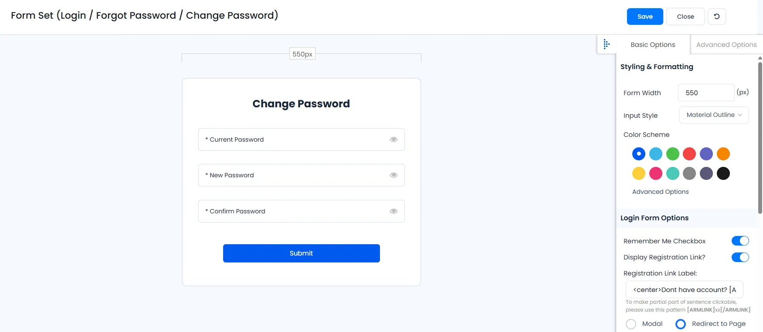
Task: Switch to the Advanced Options tab
Action: (726, 44)
